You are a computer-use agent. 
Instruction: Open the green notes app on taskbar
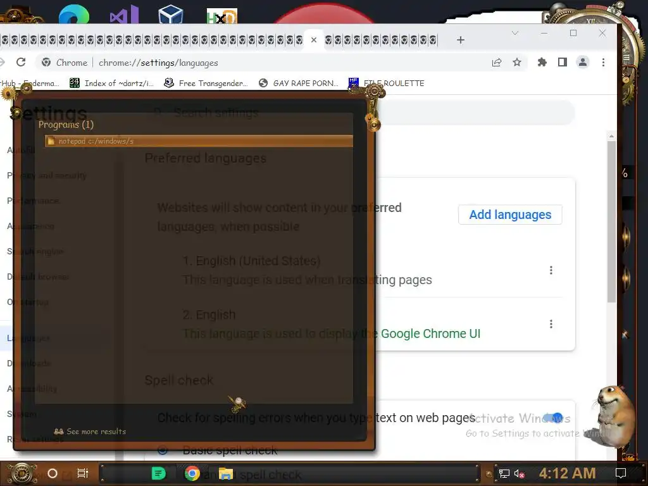(158, 473)
